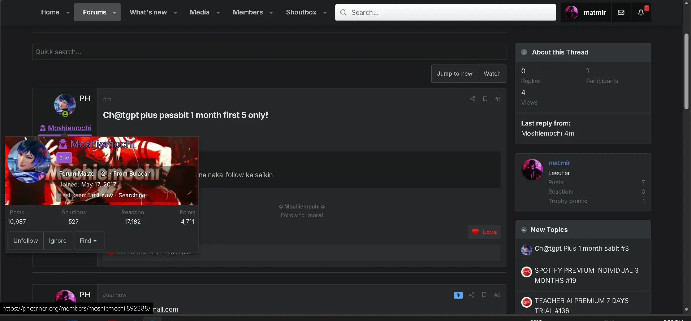691x321 pixels.
Task: Open Moshiemochi's avatar on post #1
Action: 65,105
